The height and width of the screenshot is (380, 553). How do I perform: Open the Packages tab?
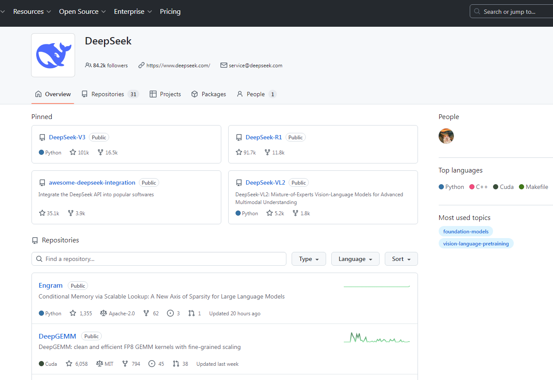209,94
